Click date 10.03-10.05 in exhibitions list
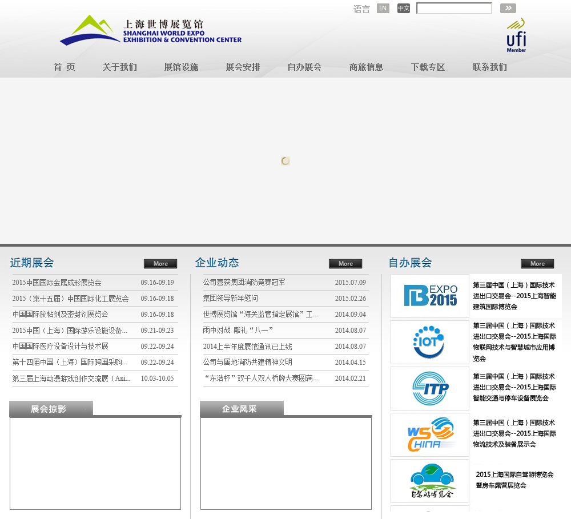This screenshot has height=519, width=571. click(x=158, y=379)
